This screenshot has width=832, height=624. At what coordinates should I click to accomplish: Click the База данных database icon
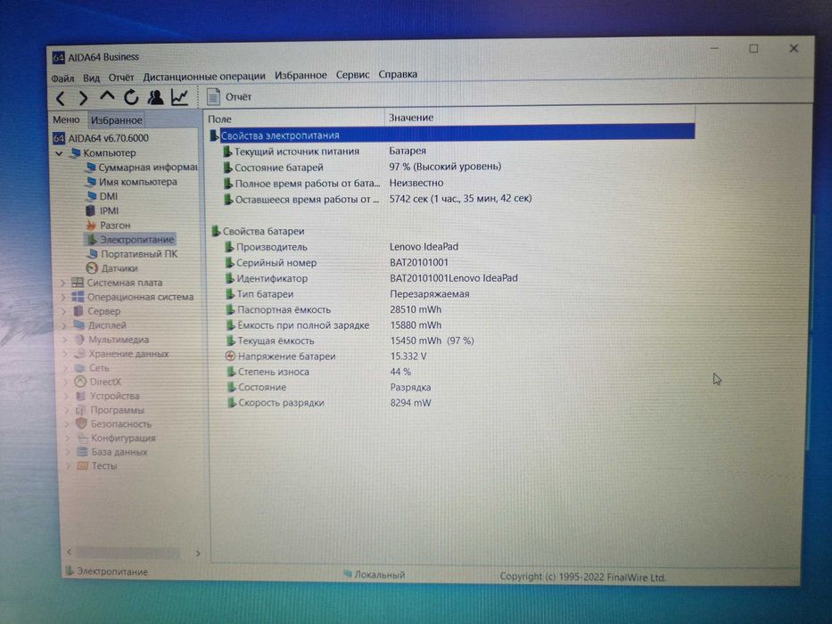[x=82, y=452]
